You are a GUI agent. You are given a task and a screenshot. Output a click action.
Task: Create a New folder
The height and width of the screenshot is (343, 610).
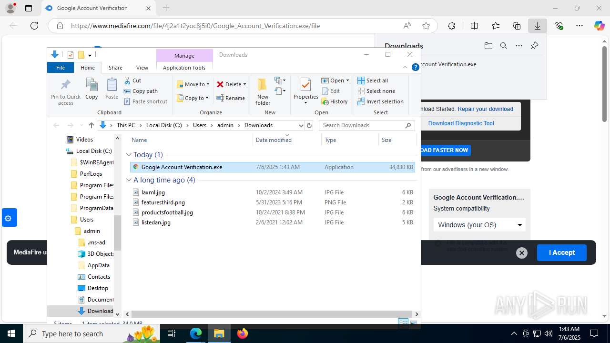click(263, 91)
